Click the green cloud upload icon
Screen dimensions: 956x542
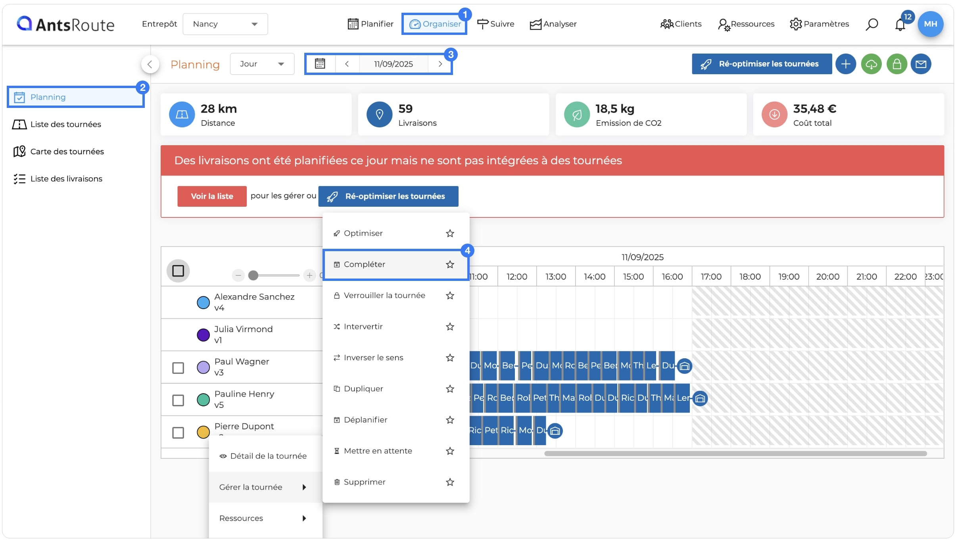coord(871,64)
